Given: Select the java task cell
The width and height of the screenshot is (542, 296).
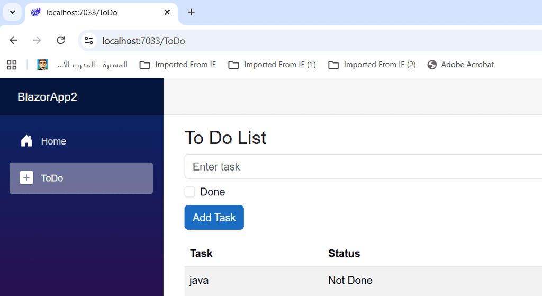Looking at the screenshot, I should (x=199, y=280).
